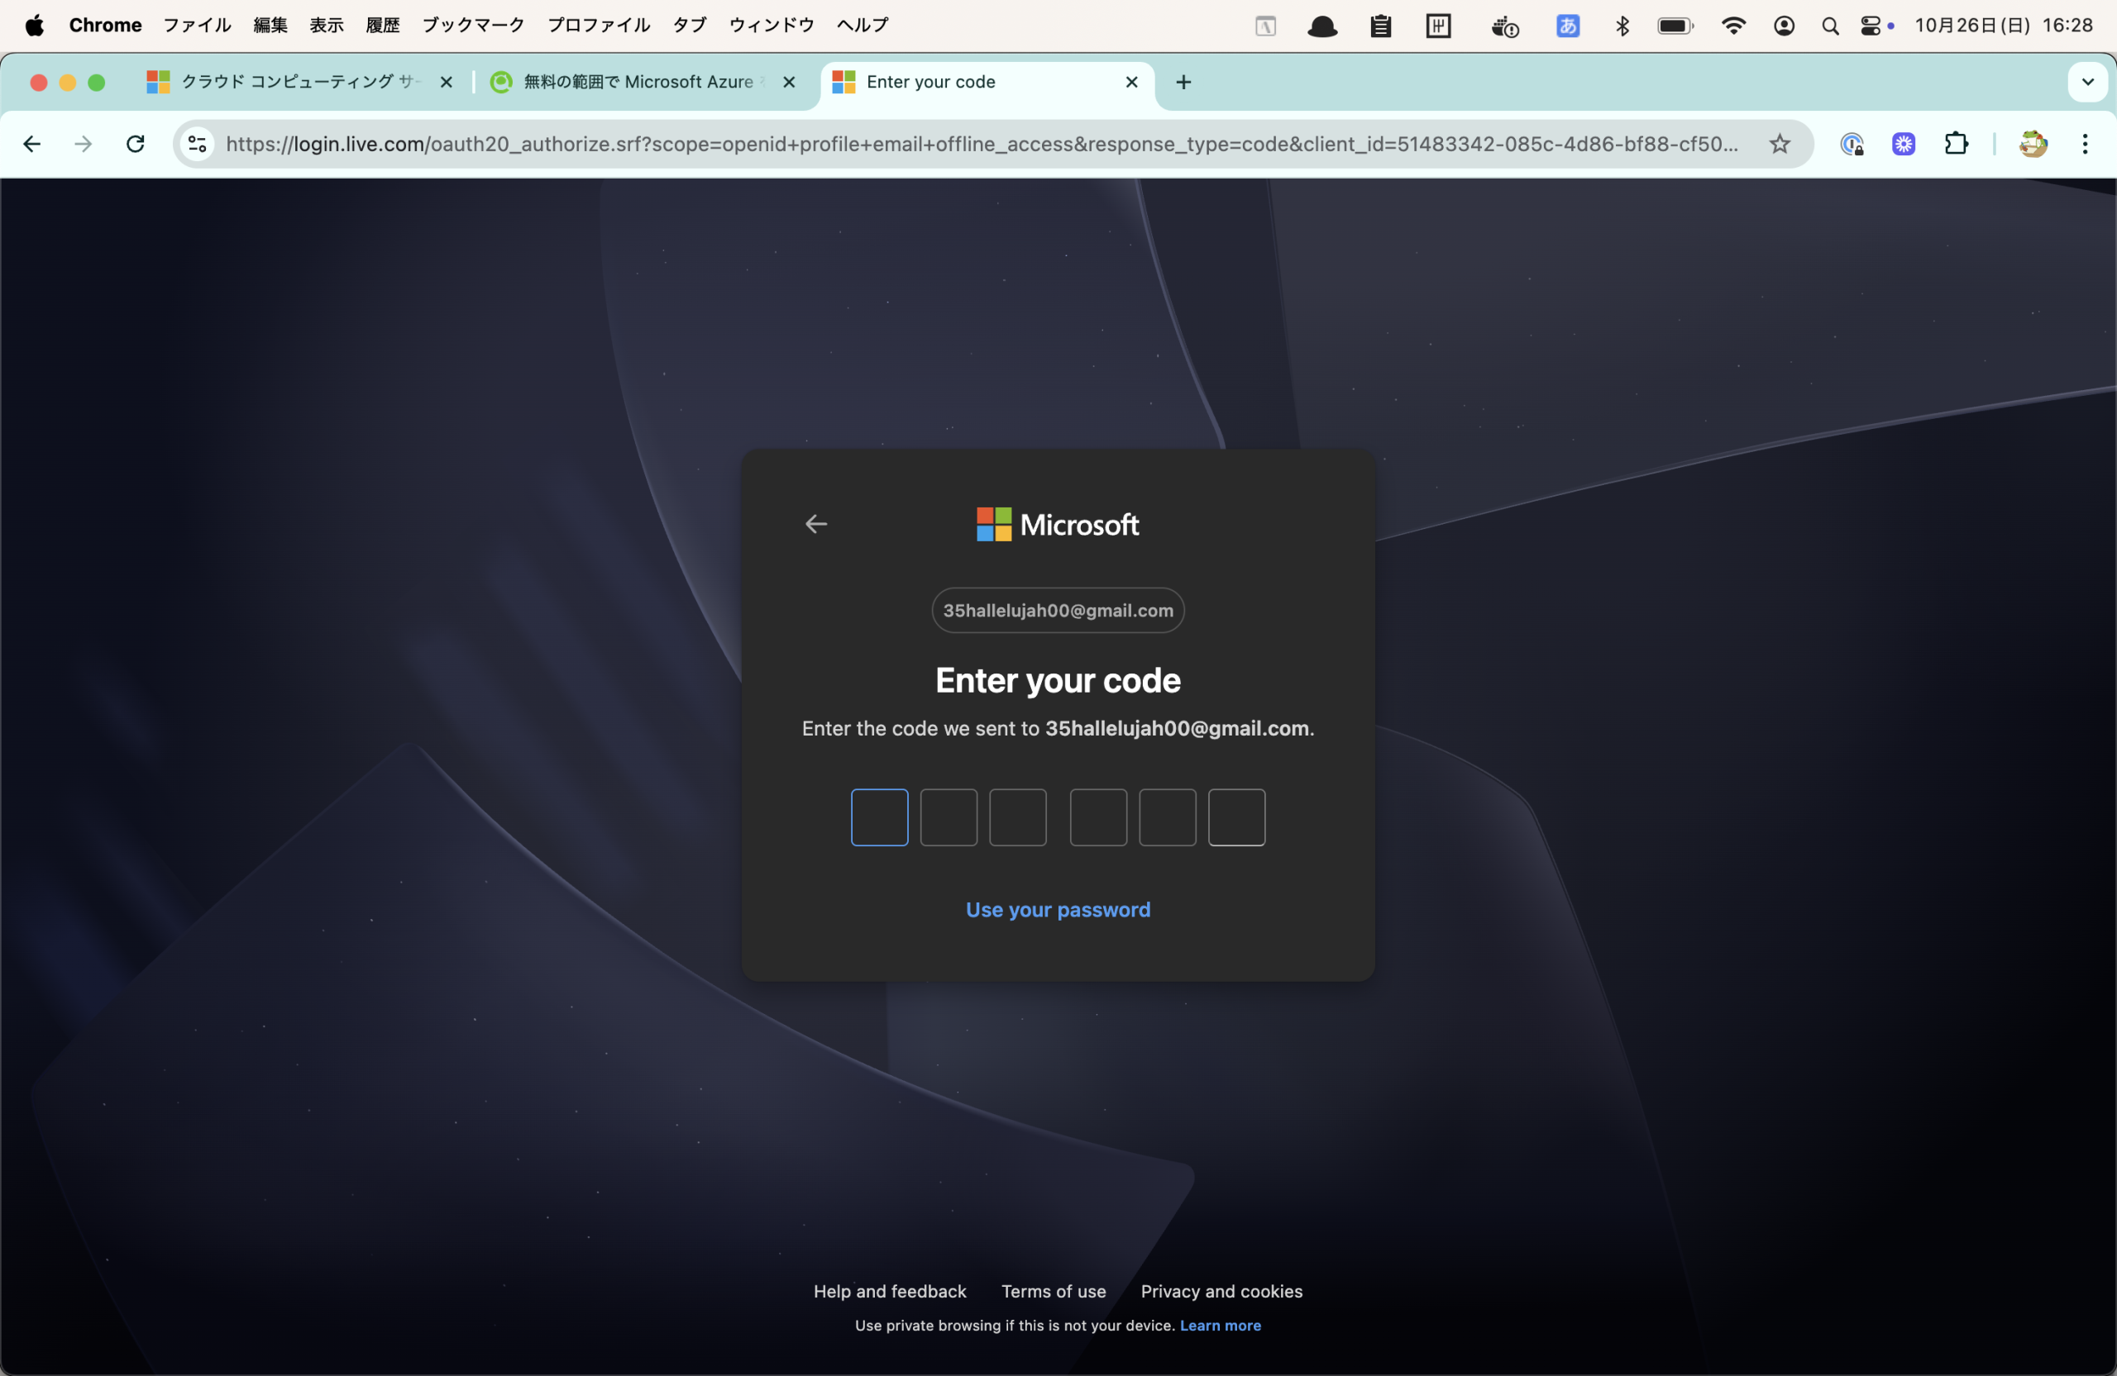
Task: Open the Japanese input source menu
Action: (x=1567, y=26)
